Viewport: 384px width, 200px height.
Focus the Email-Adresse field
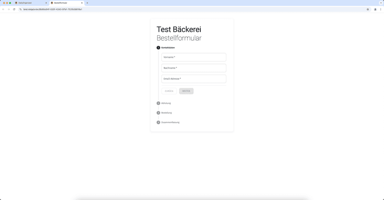coord(194,79)
